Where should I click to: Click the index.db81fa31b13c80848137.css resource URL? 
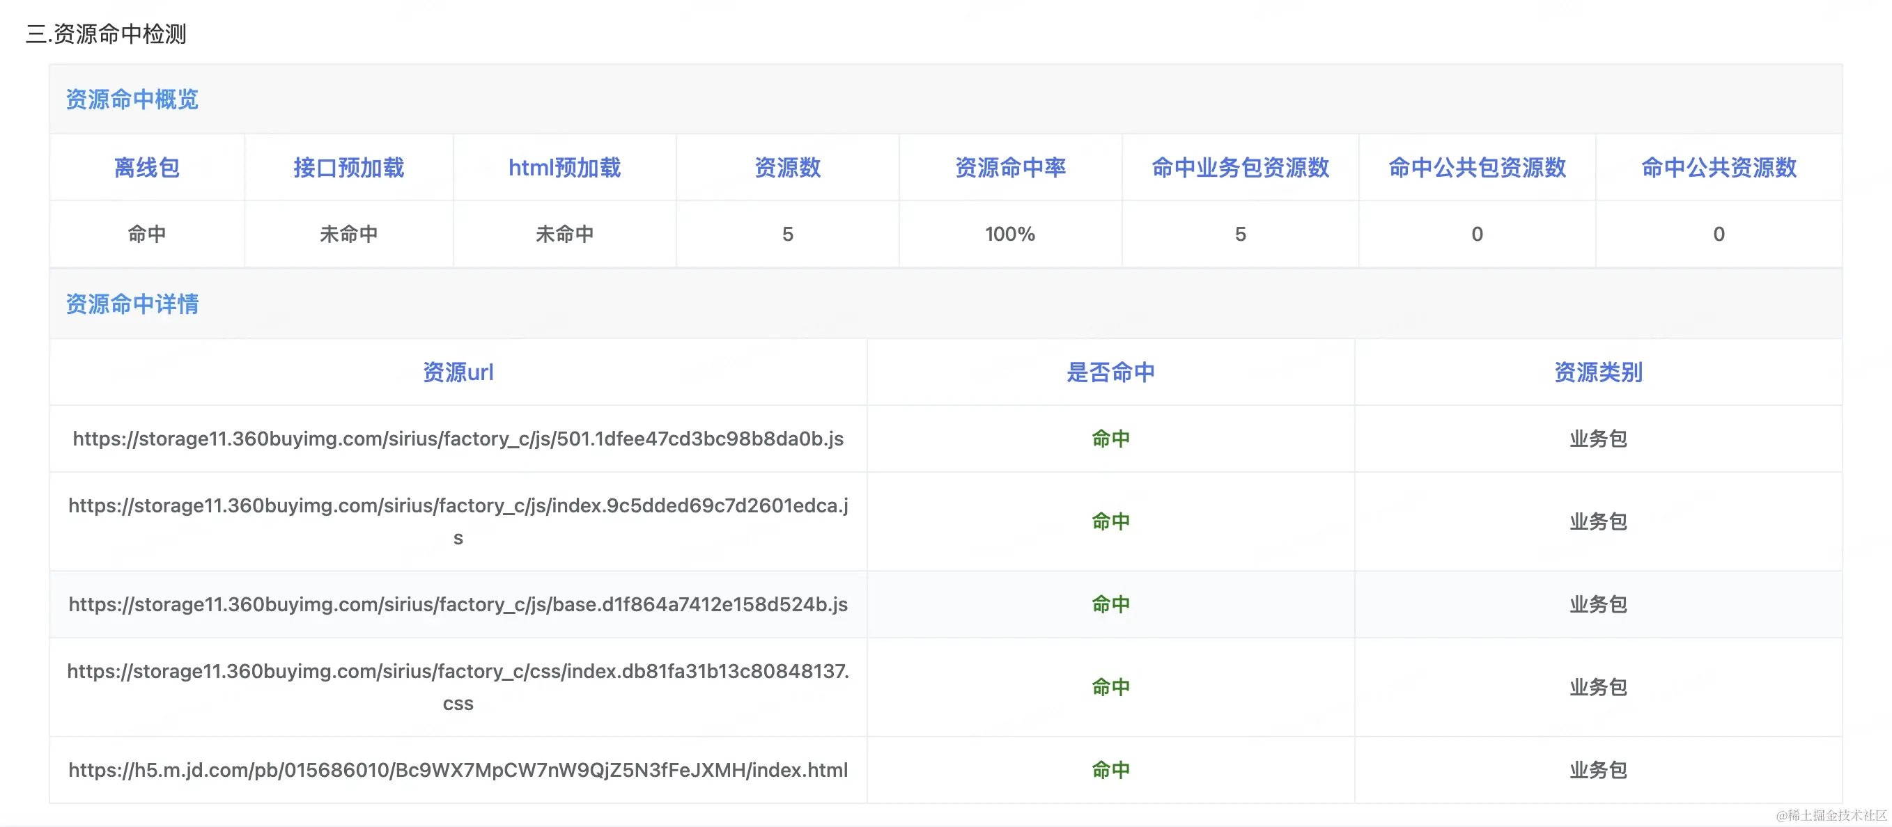[x=458, y=672]
